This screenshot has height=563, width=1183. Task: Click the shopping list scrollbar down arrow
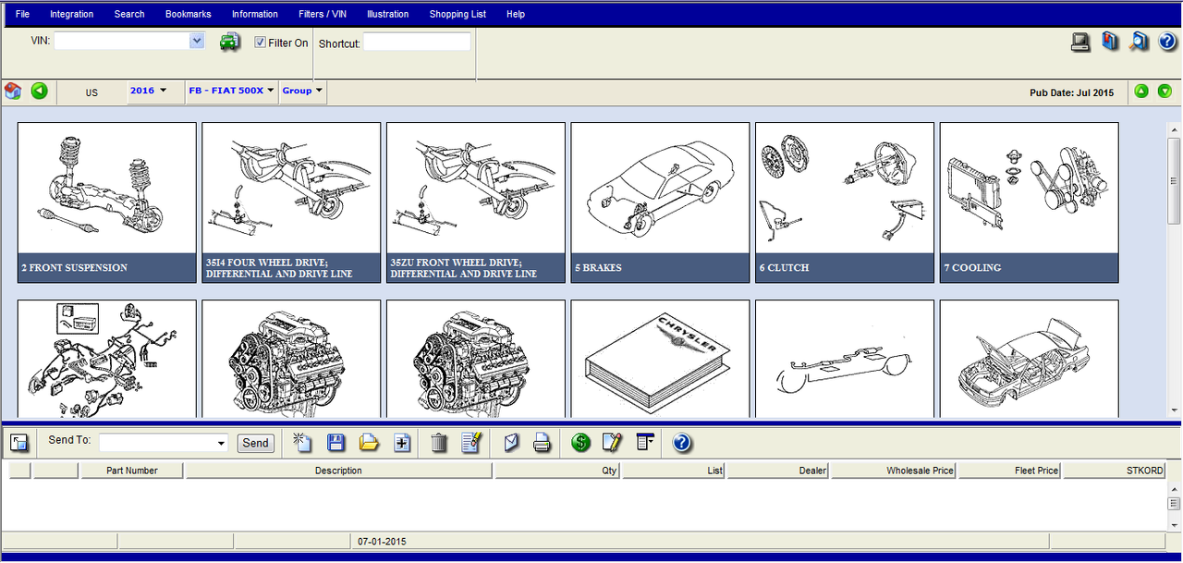pos(1174,523)
